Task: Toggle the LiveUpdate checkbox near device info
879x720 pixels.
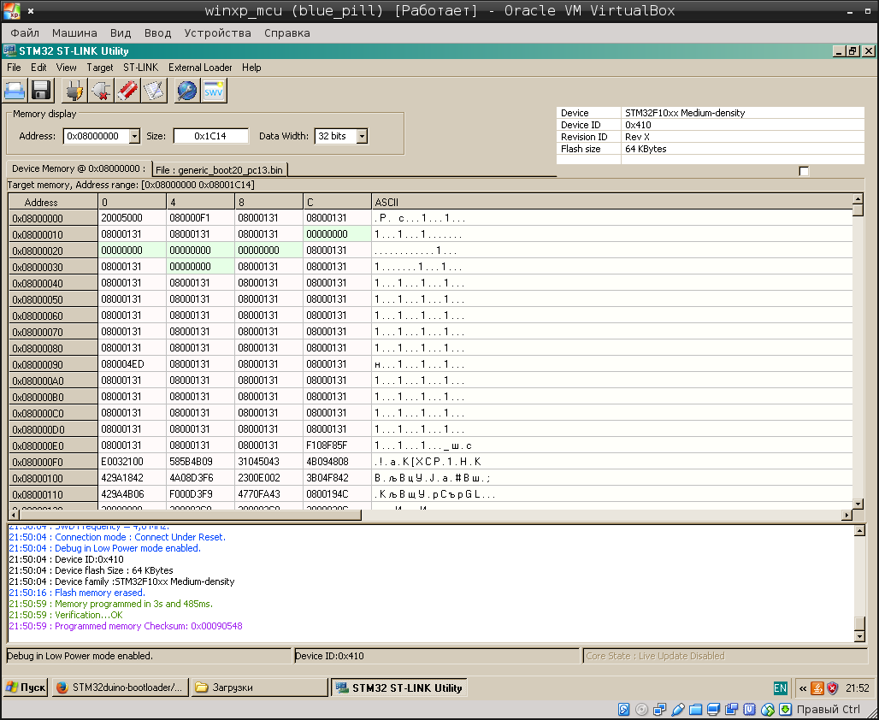Action: tap(804, 171)
